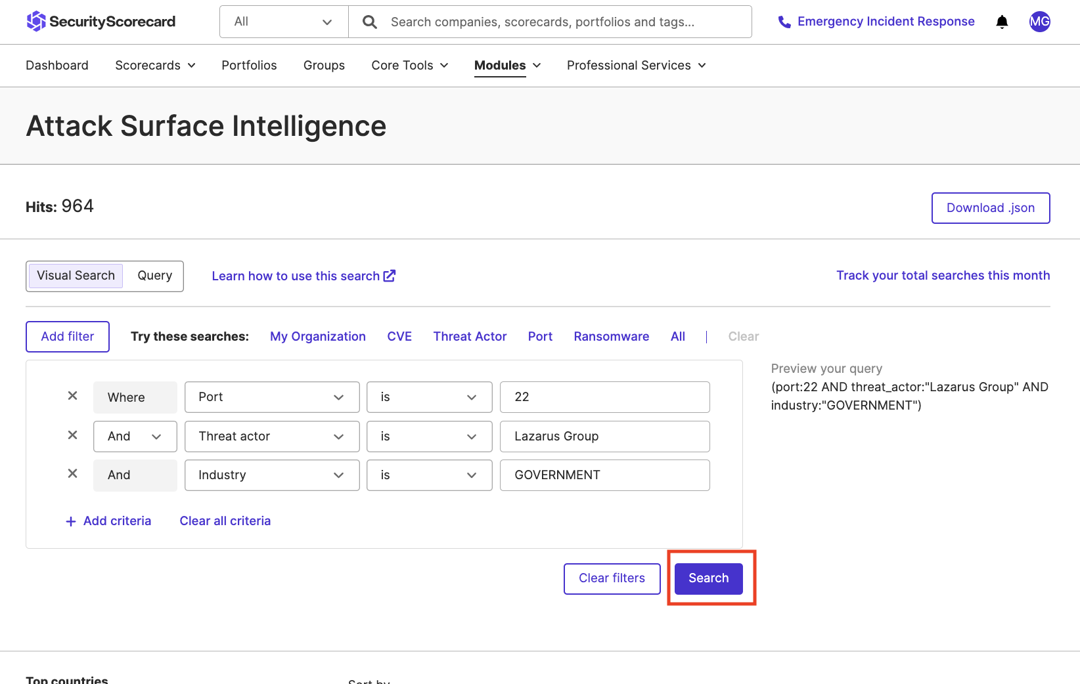This screenshot has width=1080, height=684.
Task: Open the MG user avatar menu
Action: click(1039, 22)
